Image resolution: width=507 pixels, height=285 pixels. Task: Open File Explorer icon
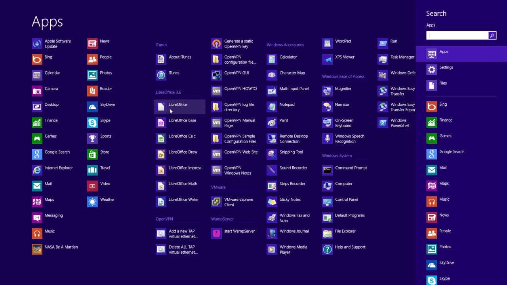pos(327,234)
